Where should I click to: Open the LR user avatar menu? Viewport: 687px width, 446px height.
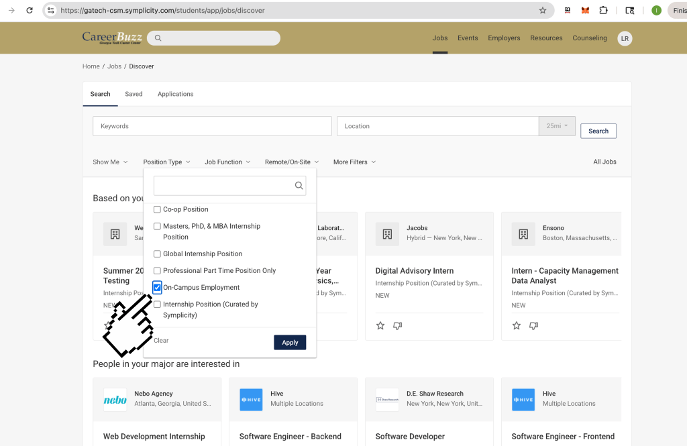coord(625,38)
